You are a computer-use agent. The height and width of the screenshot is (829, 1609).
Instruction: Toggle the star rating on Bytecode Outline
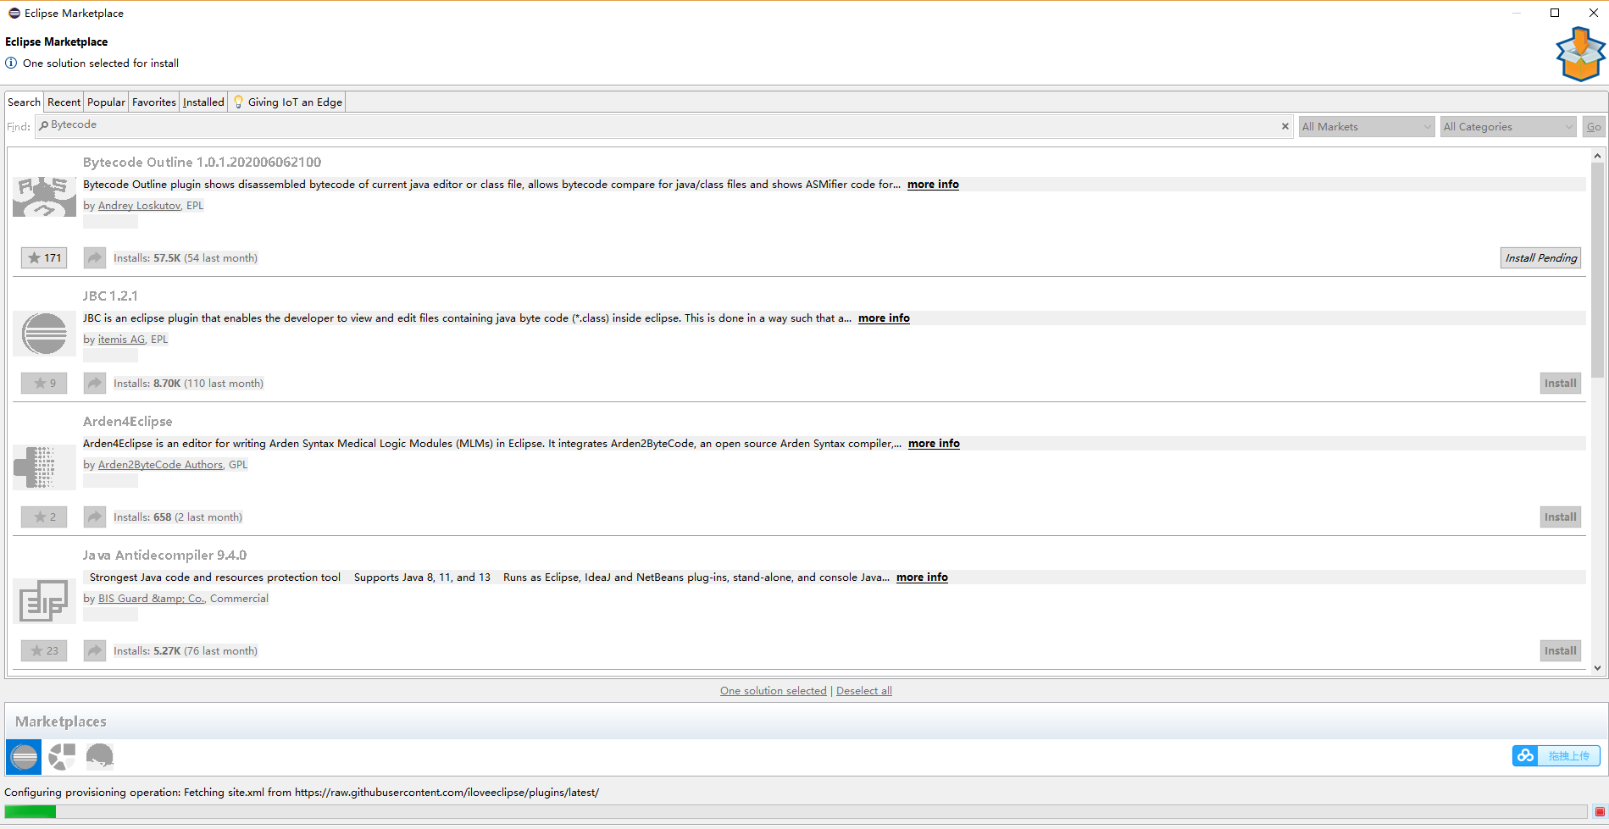[44, 257]
